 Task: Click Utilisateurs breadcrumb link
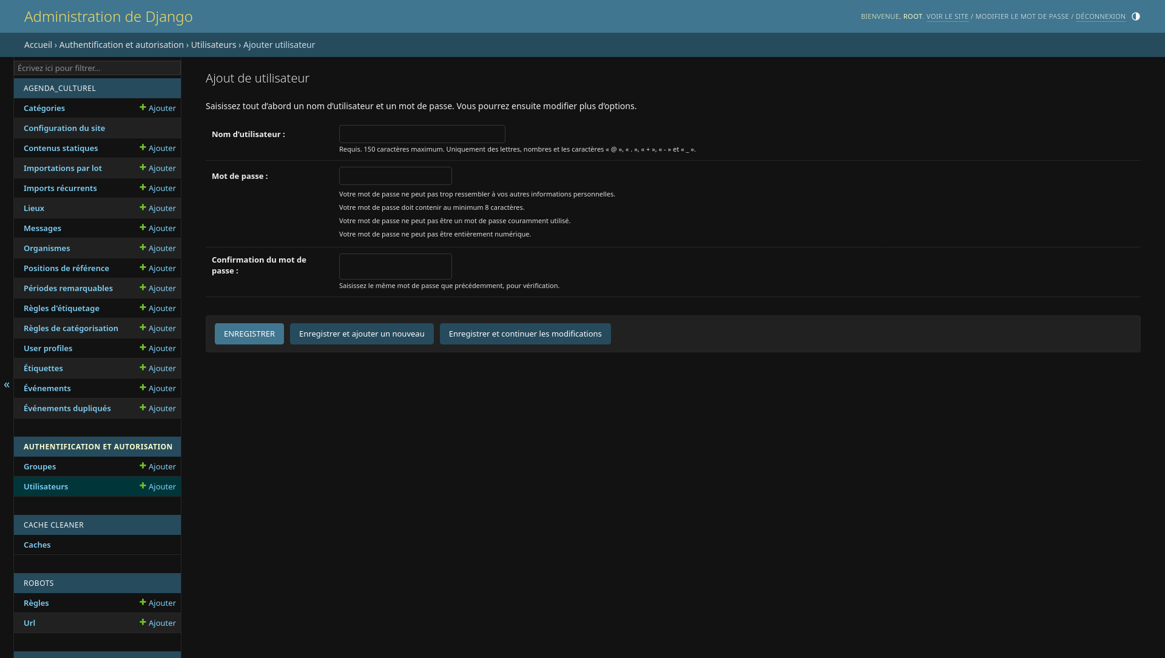[214, 45]
